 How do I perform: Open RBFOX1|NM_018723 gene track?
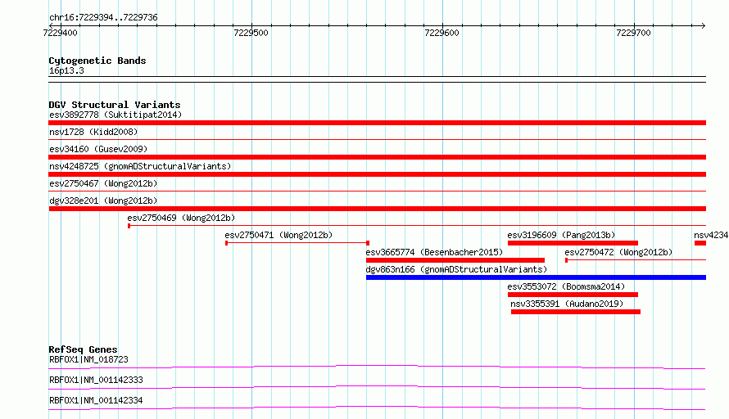[377, 367]
